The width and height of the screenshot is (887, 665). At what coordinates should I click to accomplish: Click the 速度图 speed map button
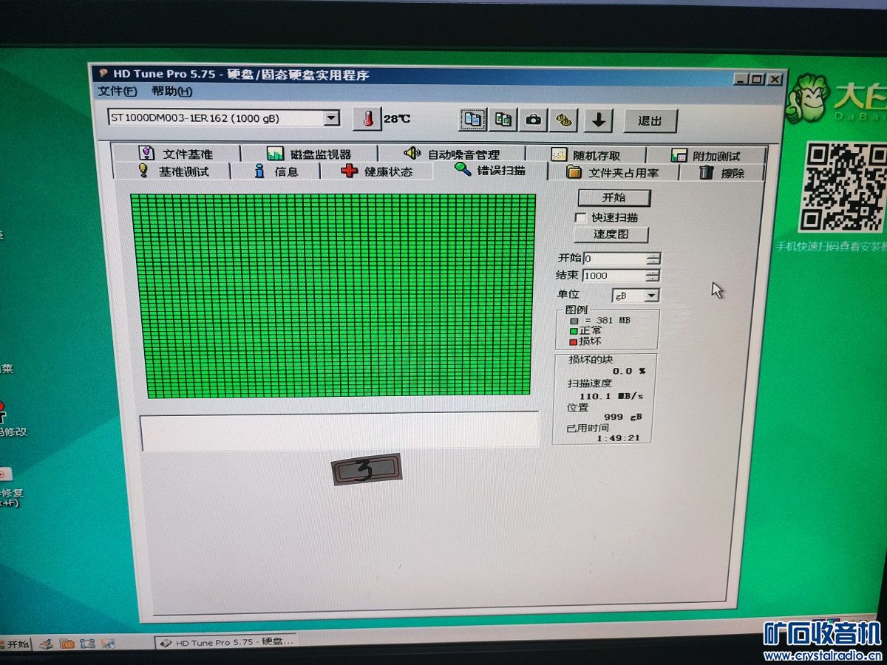coord(611,234)
